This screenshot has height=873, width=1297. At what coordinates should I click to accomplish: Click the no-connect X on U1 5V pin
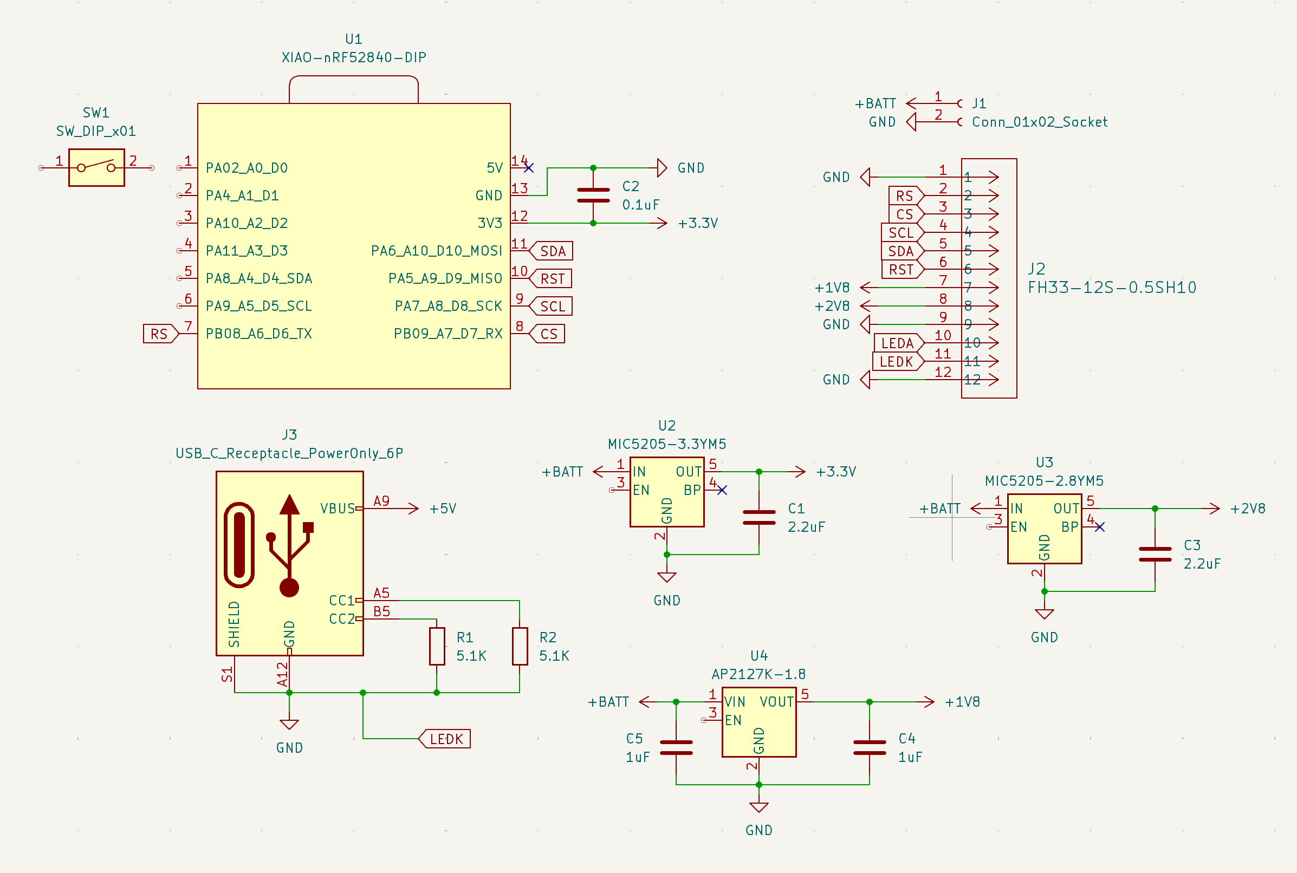coord(528,167)
